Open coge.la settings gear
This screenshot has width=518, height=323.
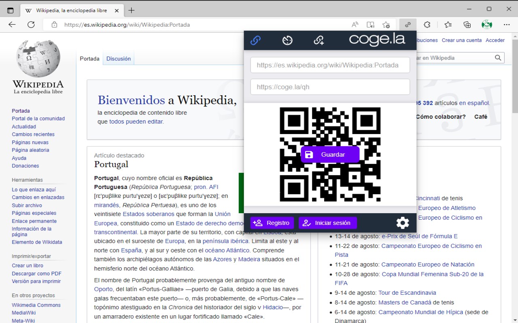(x=403, y=223)
